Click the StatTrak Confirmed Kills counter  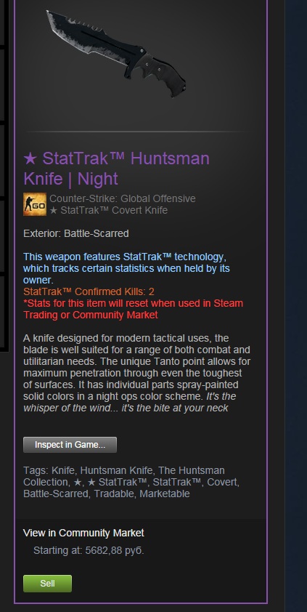tap(89, 291)
